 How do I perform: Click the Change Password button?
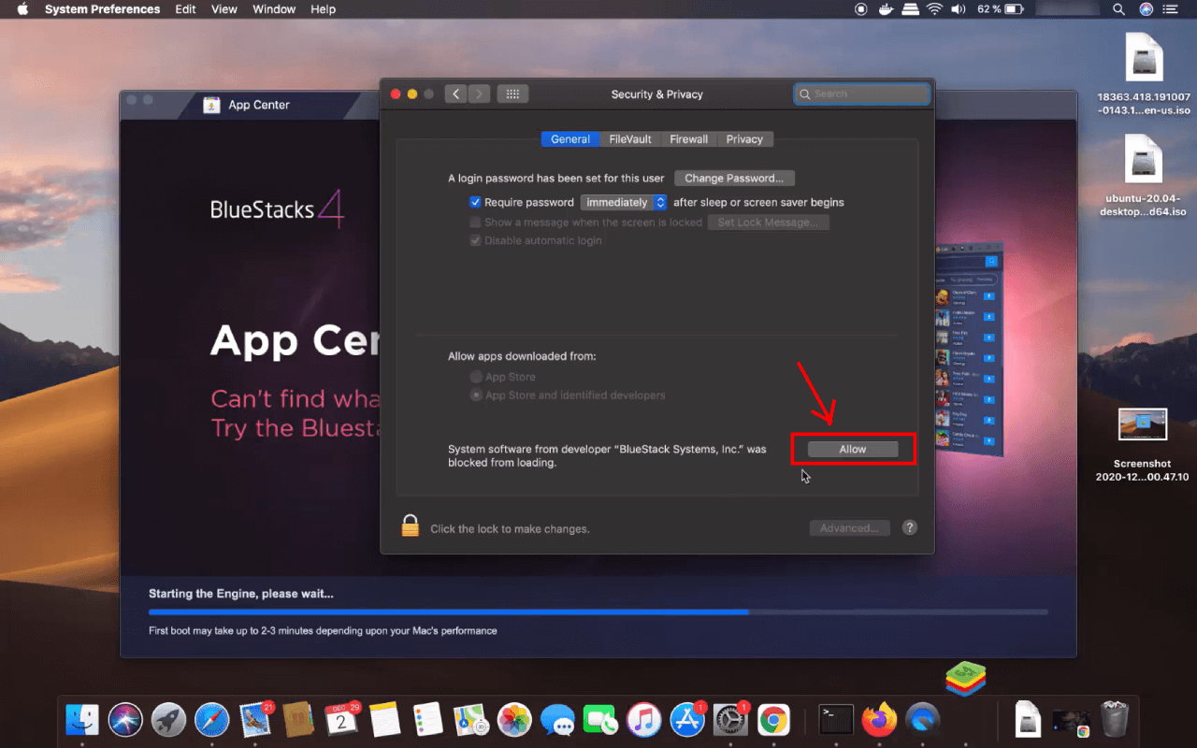coord(734,178)
